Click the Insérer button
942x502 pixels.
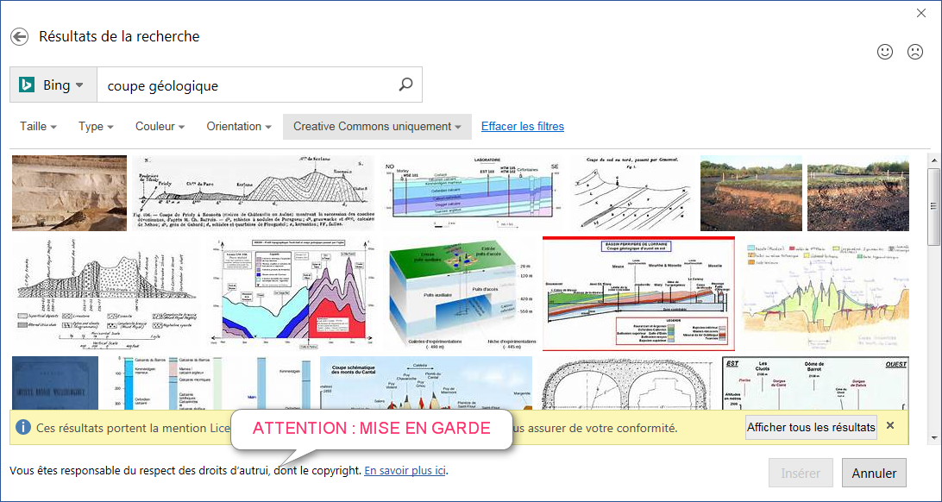click(801, 474)
